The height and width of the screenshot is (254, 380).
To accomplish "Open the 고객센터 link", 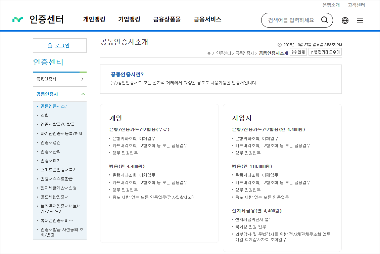I will coord(355,5).
